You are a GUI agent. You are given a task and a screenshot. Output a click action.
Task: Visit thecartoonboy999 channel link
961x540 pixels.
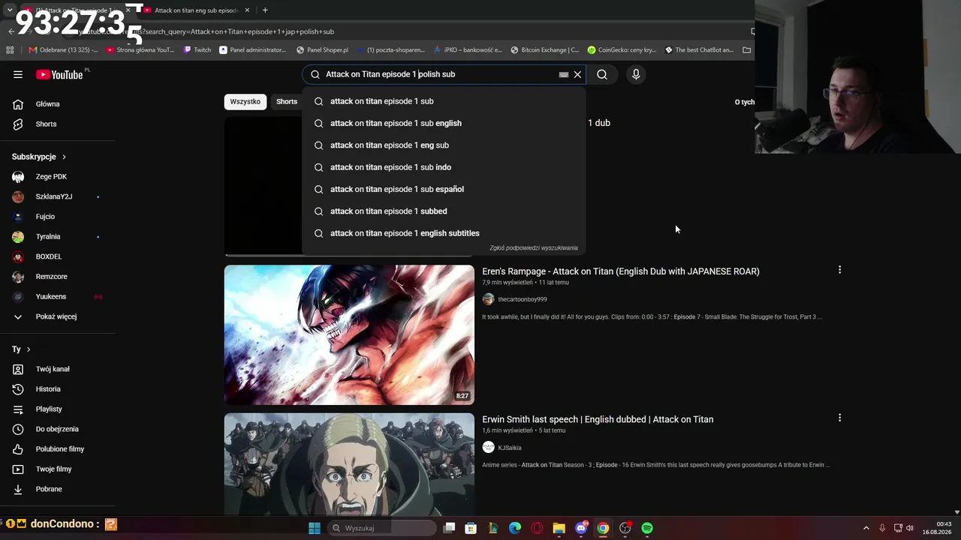523,299
